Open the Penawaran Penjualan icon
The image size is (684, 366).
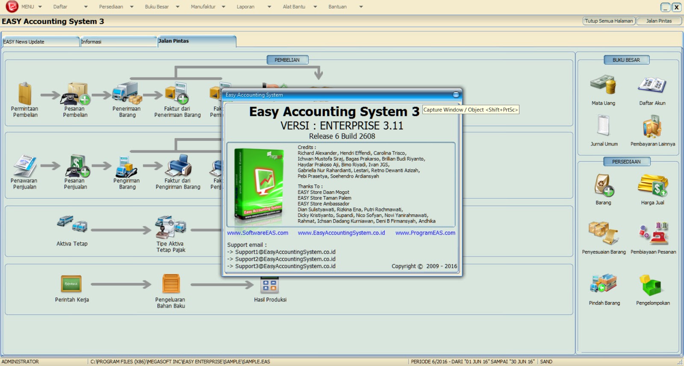(x=25, y=166)
